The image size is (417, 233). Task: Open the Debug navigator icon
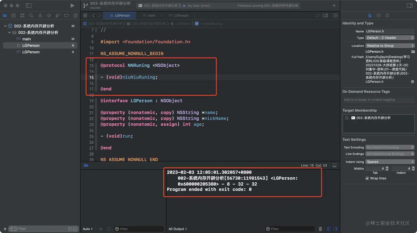point(58,15)
